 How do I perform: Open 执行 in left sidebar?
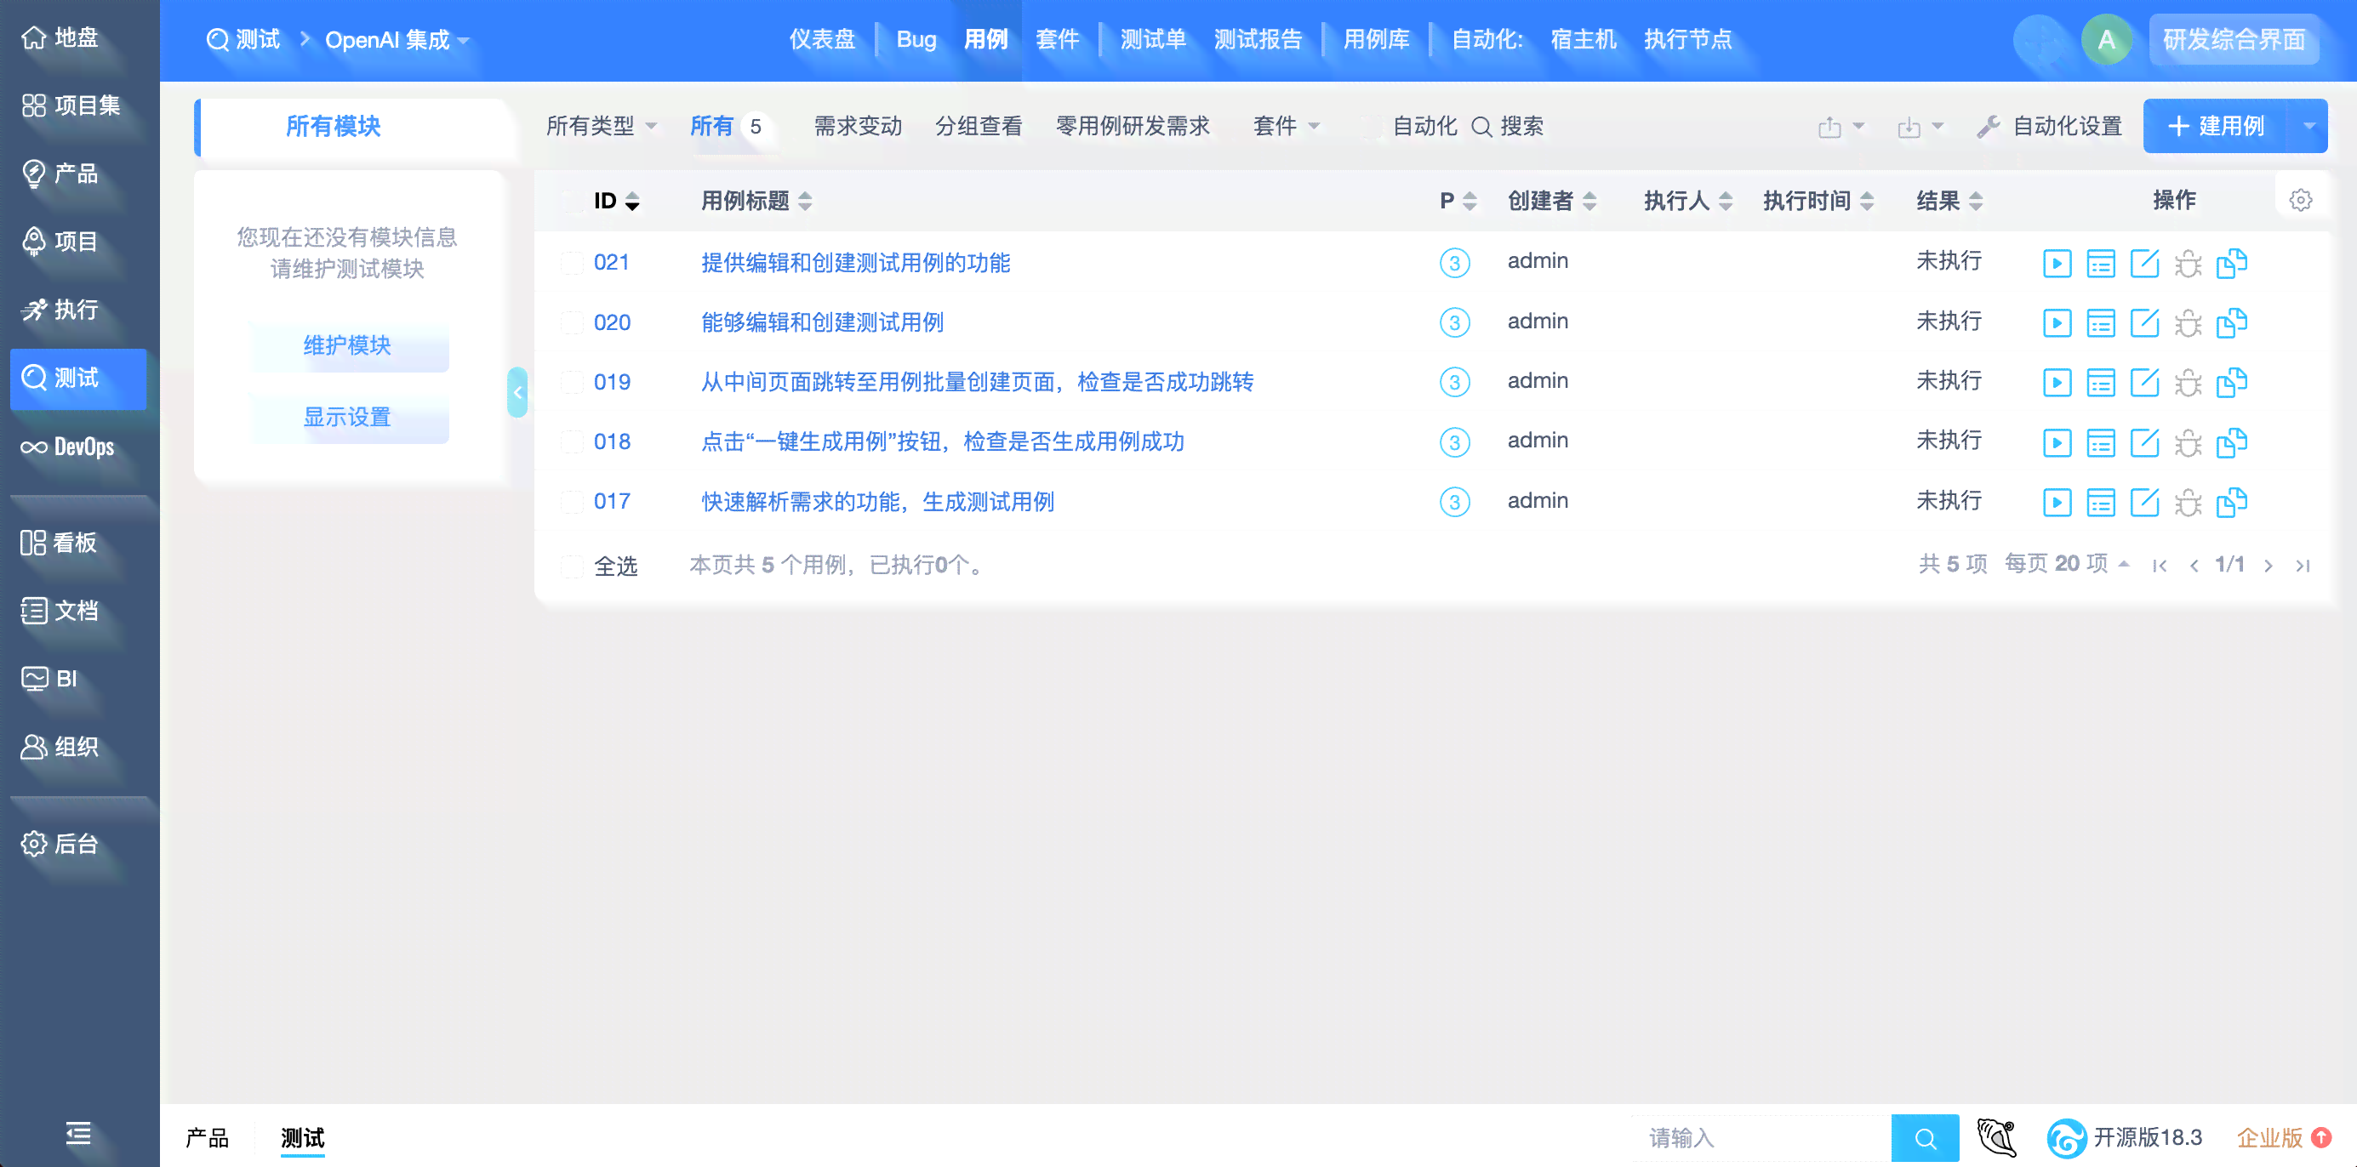click(60, 309)
